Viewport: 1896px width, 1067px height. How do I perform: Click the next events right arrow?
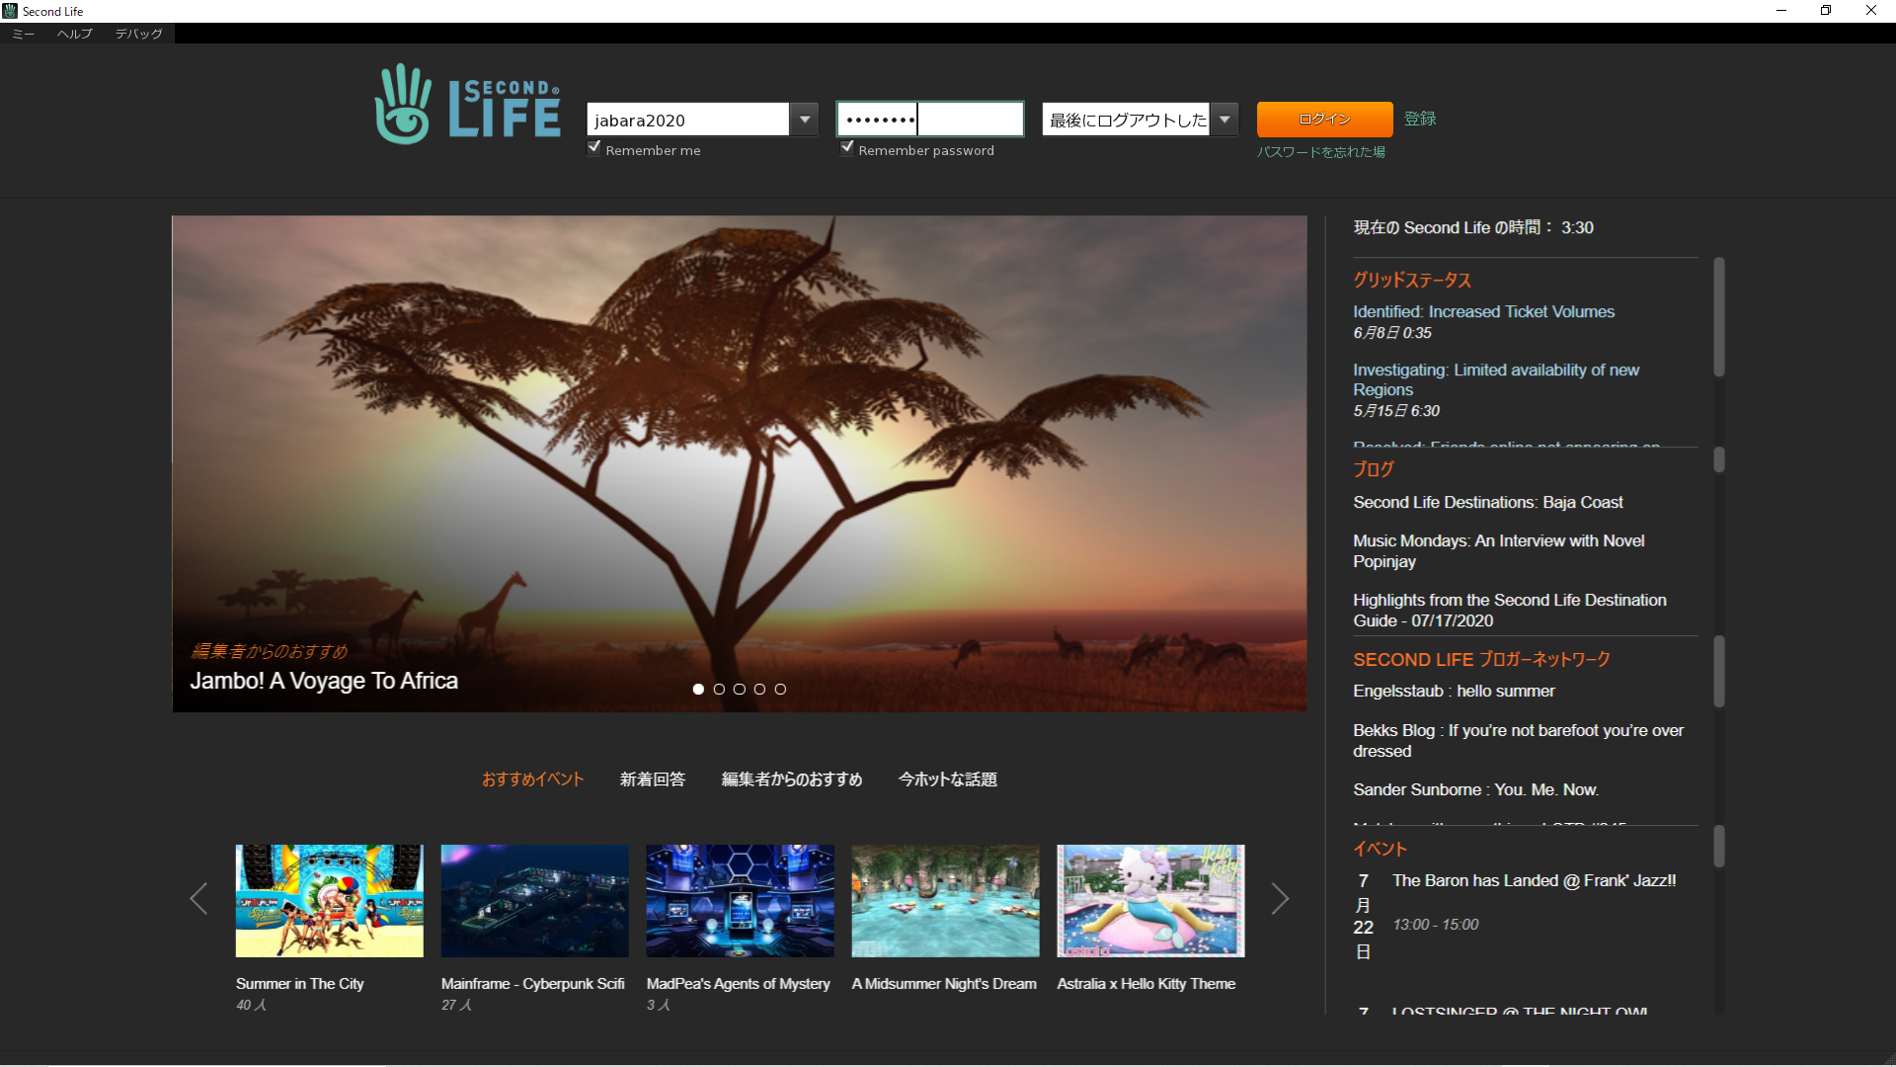tap(1280, 899)
